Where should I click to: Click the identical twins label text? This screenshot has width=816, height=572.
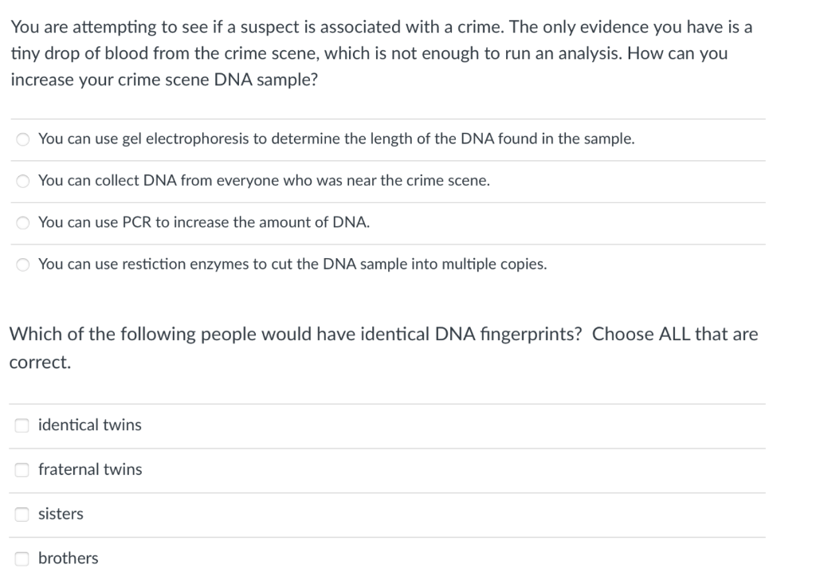tap(89, 425)
